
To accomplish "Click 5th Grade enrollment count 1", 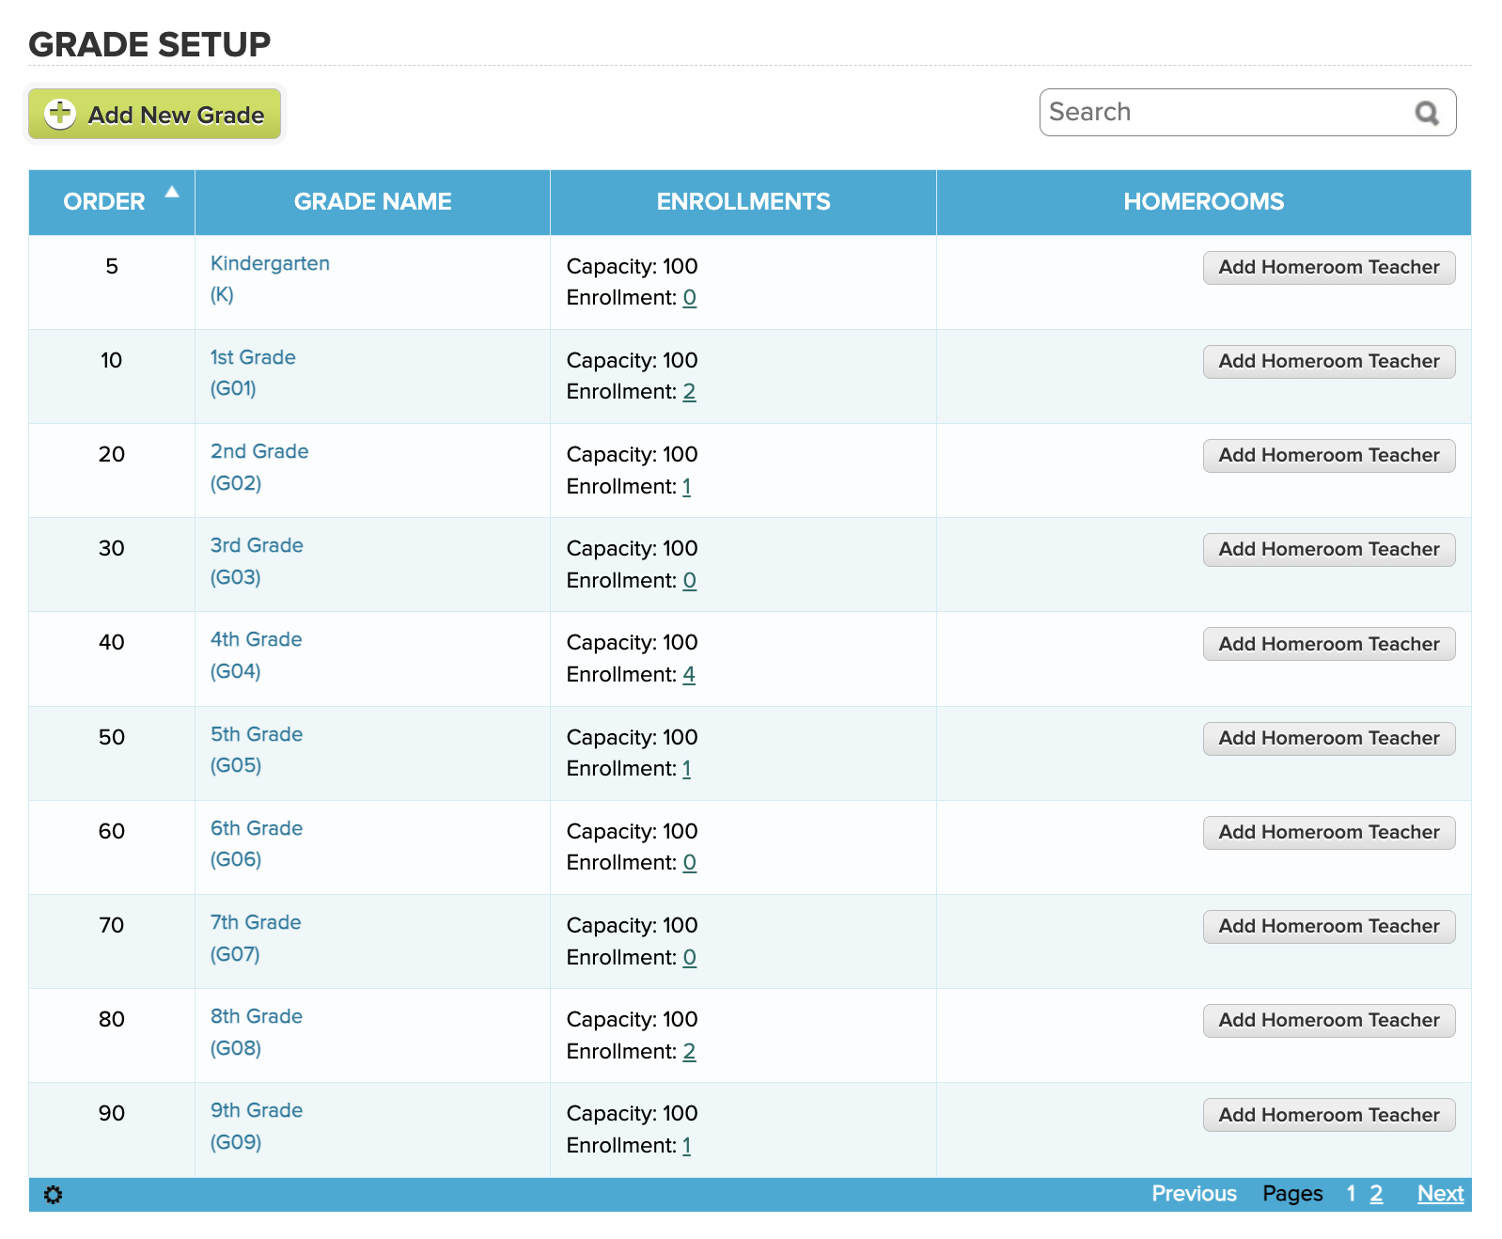I will 687,768.
